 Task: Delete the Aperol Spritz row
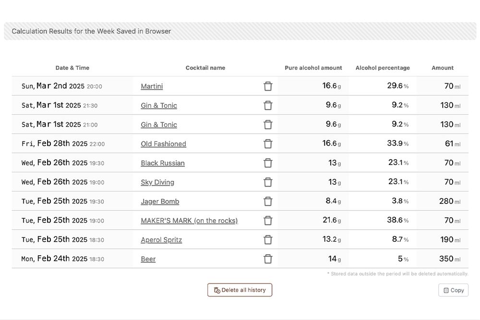[x=268, y=240]
